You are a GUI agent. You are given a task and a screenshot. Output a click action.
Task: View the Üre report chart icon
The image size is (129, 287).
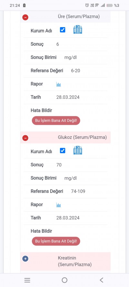click(x=58, y=84)
